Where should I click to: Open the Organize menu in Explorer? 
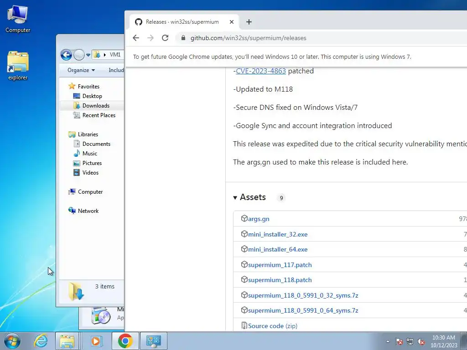(81, 70)
